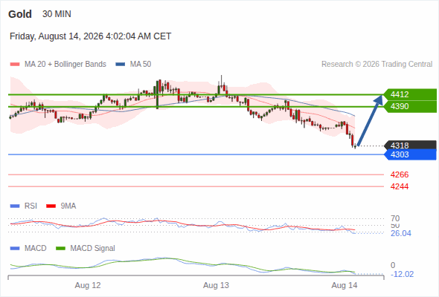Click the RSI blue legend swatch
Viewport: 439px width, 297px height.
15,206
